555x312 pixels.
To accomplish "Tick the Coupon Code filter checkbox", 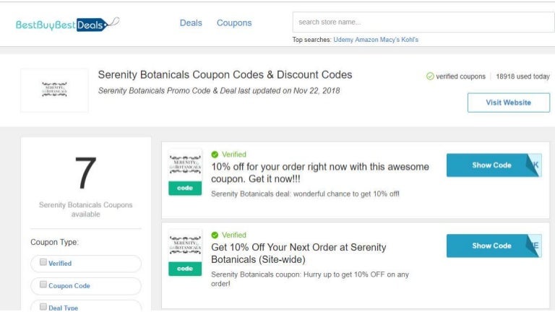I will pos(43,285).
